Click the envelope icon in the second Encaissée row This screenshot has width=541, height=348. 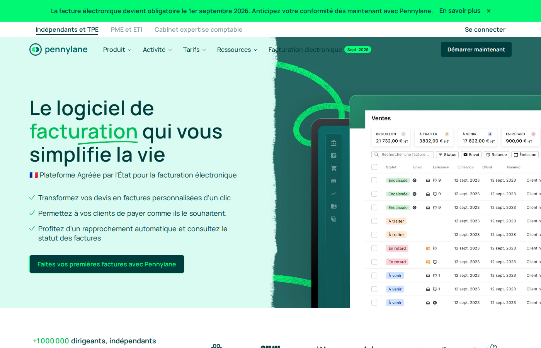pos(428,194)
